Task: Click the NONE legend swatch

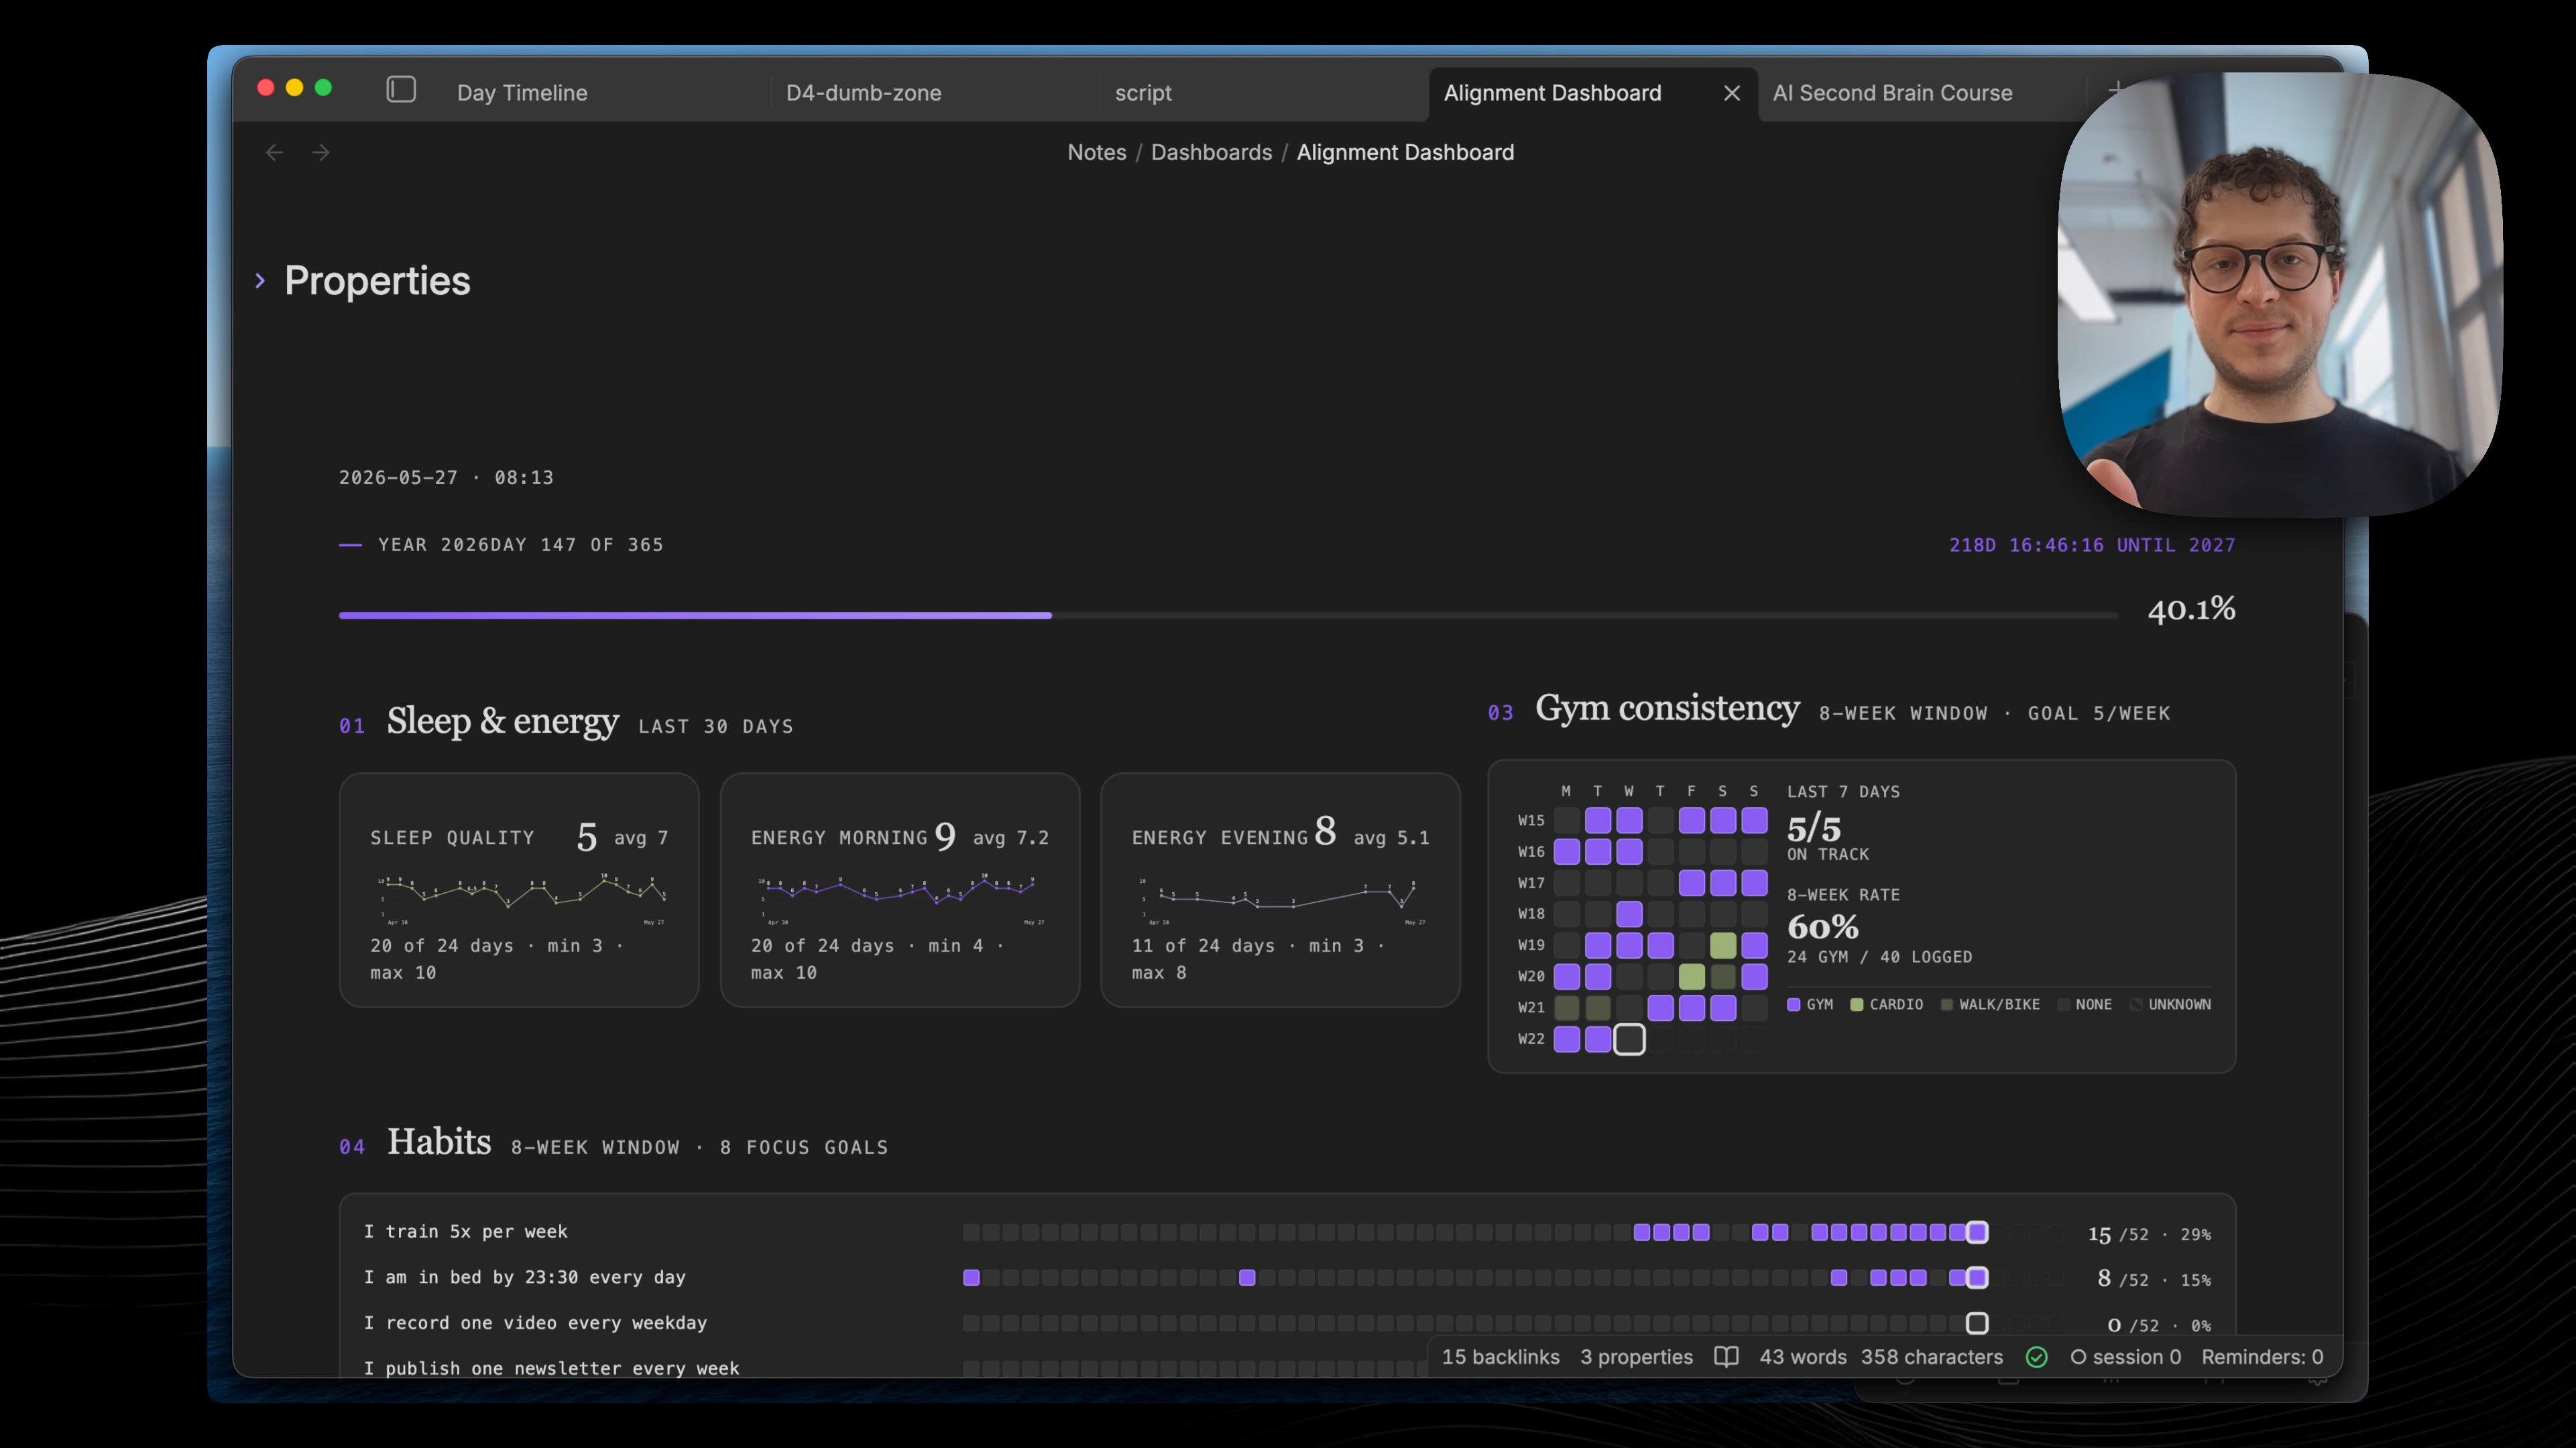Action: pos(2063,1004)
